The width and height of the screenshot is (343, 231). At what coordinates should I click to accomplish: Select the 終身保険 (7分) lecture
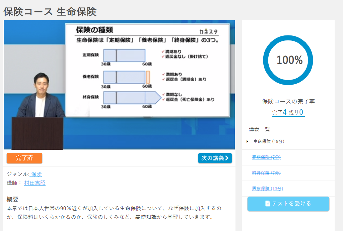pos(266,173)
